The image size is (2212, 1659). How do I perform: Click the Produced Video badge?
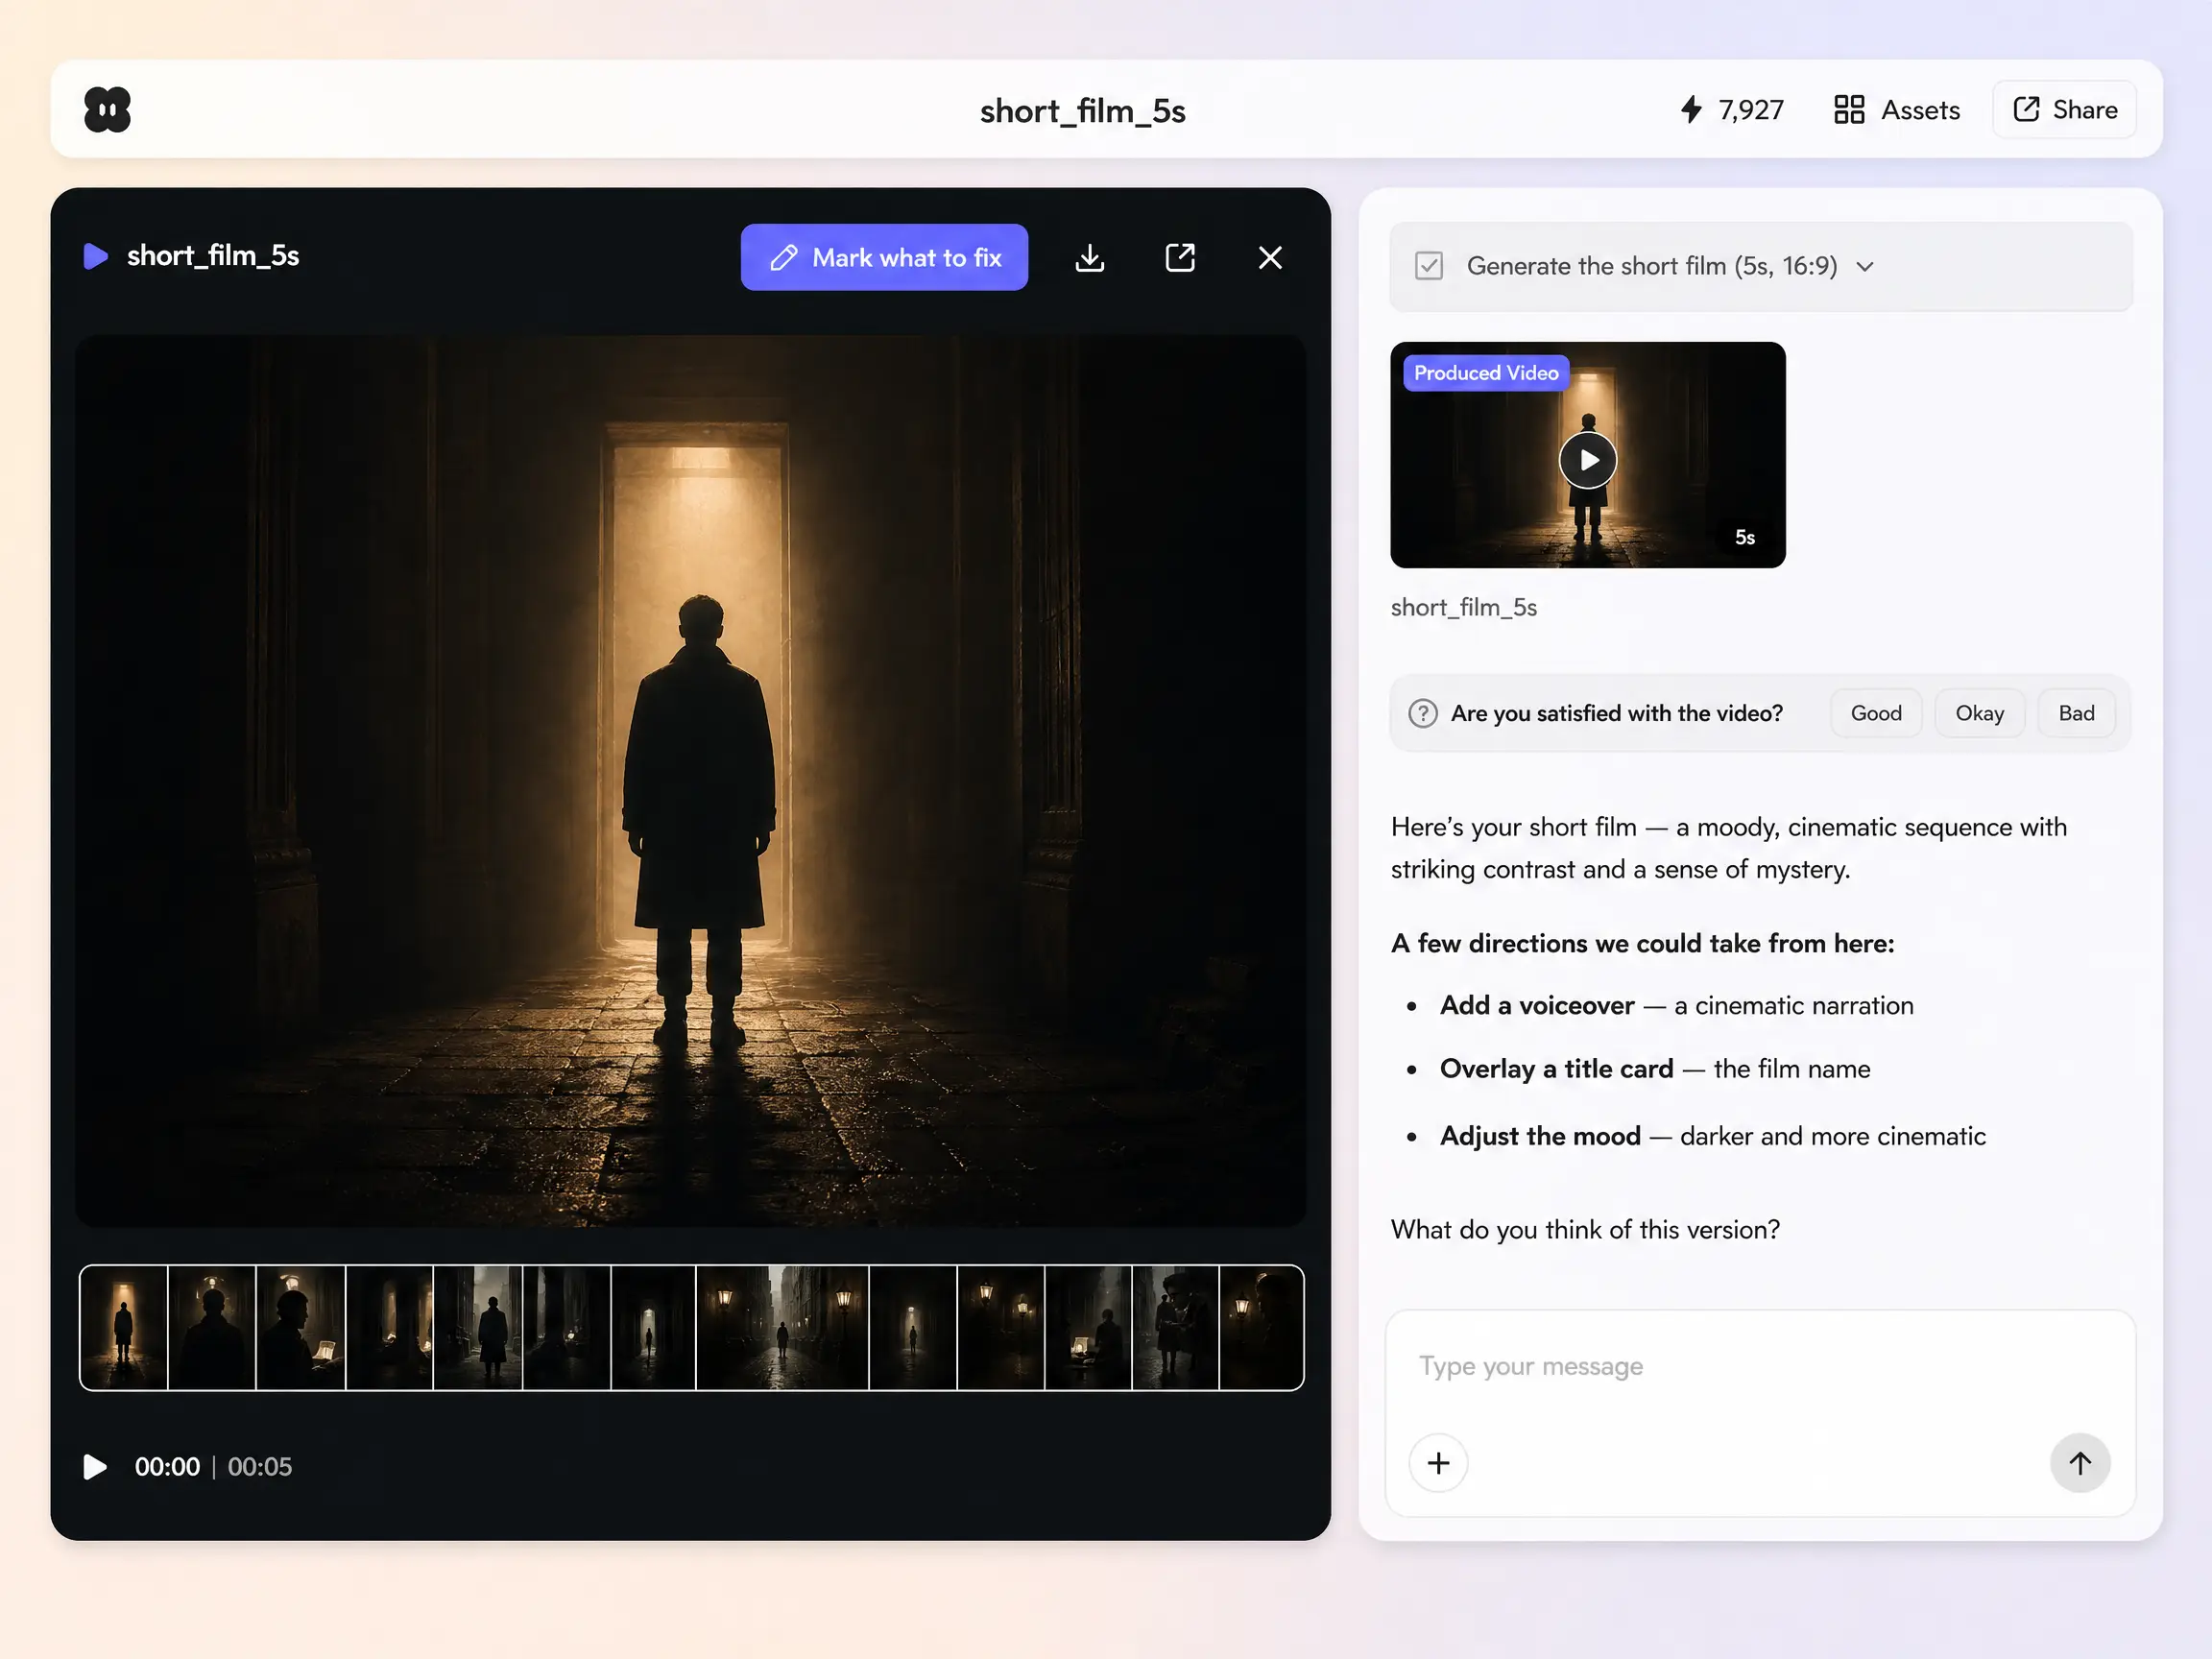coord(1485,372)
